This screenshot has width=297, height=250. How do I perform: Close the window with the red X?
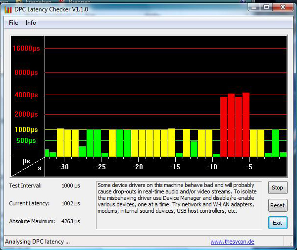[x=283, y=7]
